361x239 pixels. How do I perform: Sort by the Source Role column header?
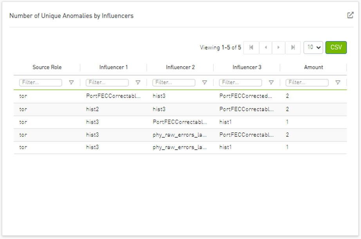coord(47,67)
